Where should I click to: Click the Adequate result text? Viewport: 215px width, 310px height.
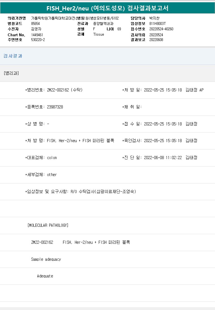[45, 276]
